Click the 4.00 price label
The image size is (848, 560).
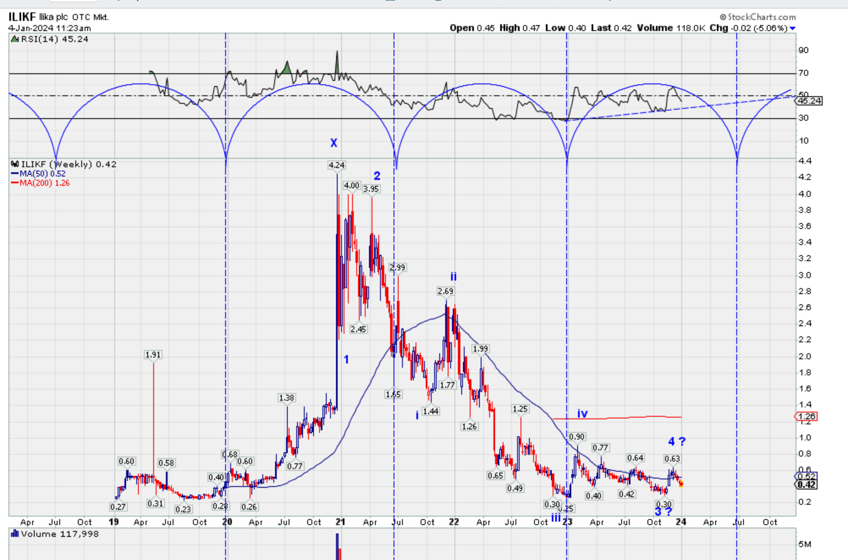tap(351, 186)
